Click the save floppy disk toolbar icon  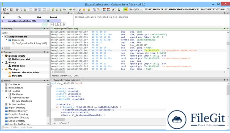tap(4, 9)
